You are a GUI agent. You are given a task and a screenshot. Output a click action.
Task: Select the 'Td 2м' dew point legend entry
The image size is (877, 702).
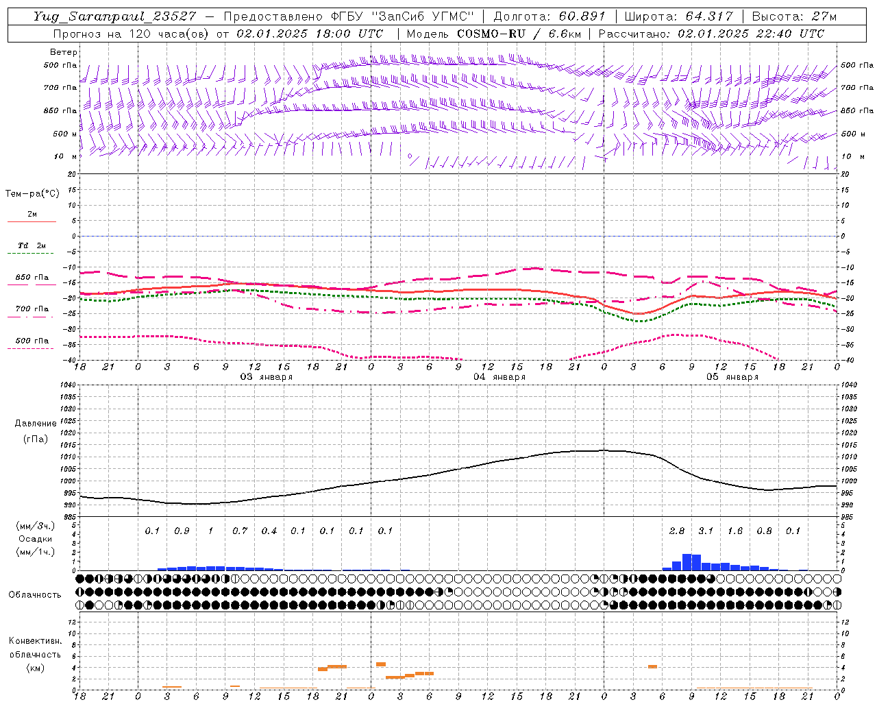click(x=32, y=245)
